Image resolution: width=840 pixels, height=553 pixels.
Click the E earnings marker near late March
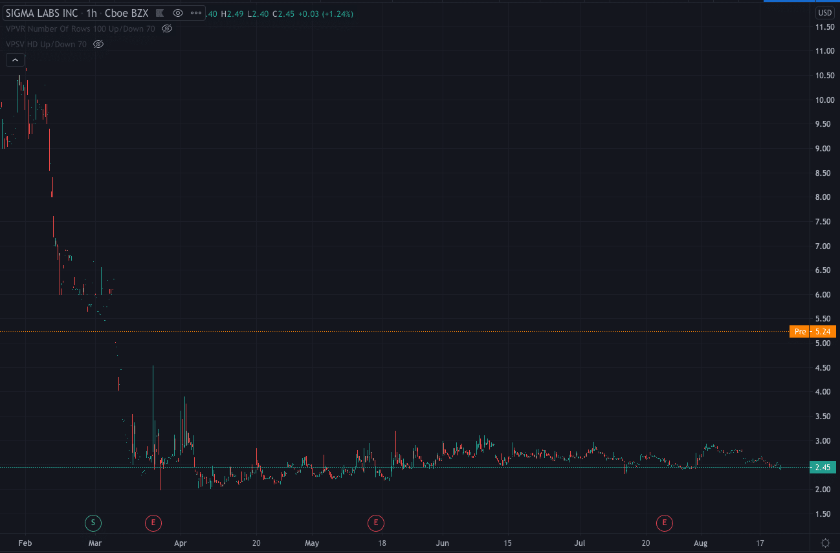pos(153,522)
